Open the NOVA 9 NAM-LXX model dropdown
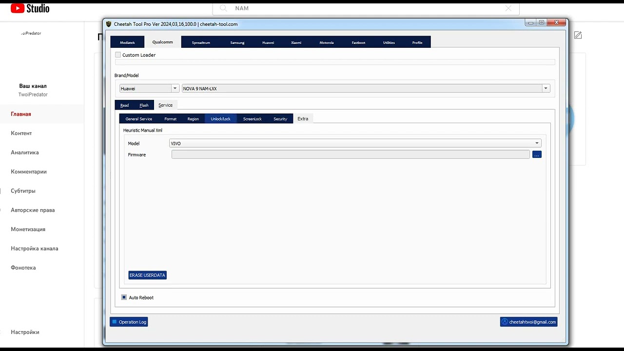The image size is (624, 351). tap(546, 89)
